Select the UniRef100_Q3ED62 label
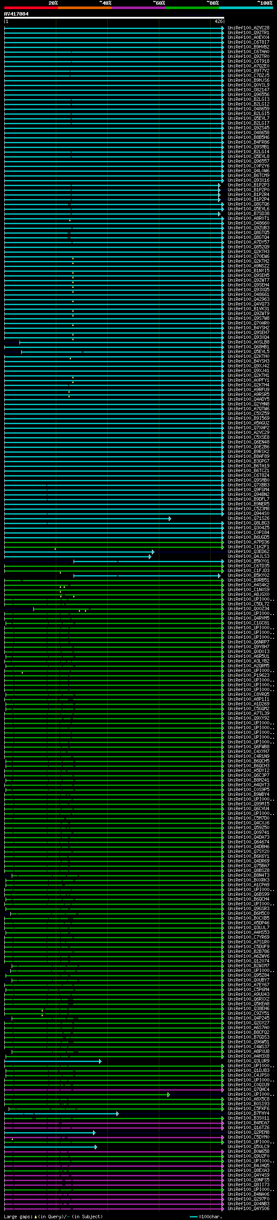 click(248, 552)
